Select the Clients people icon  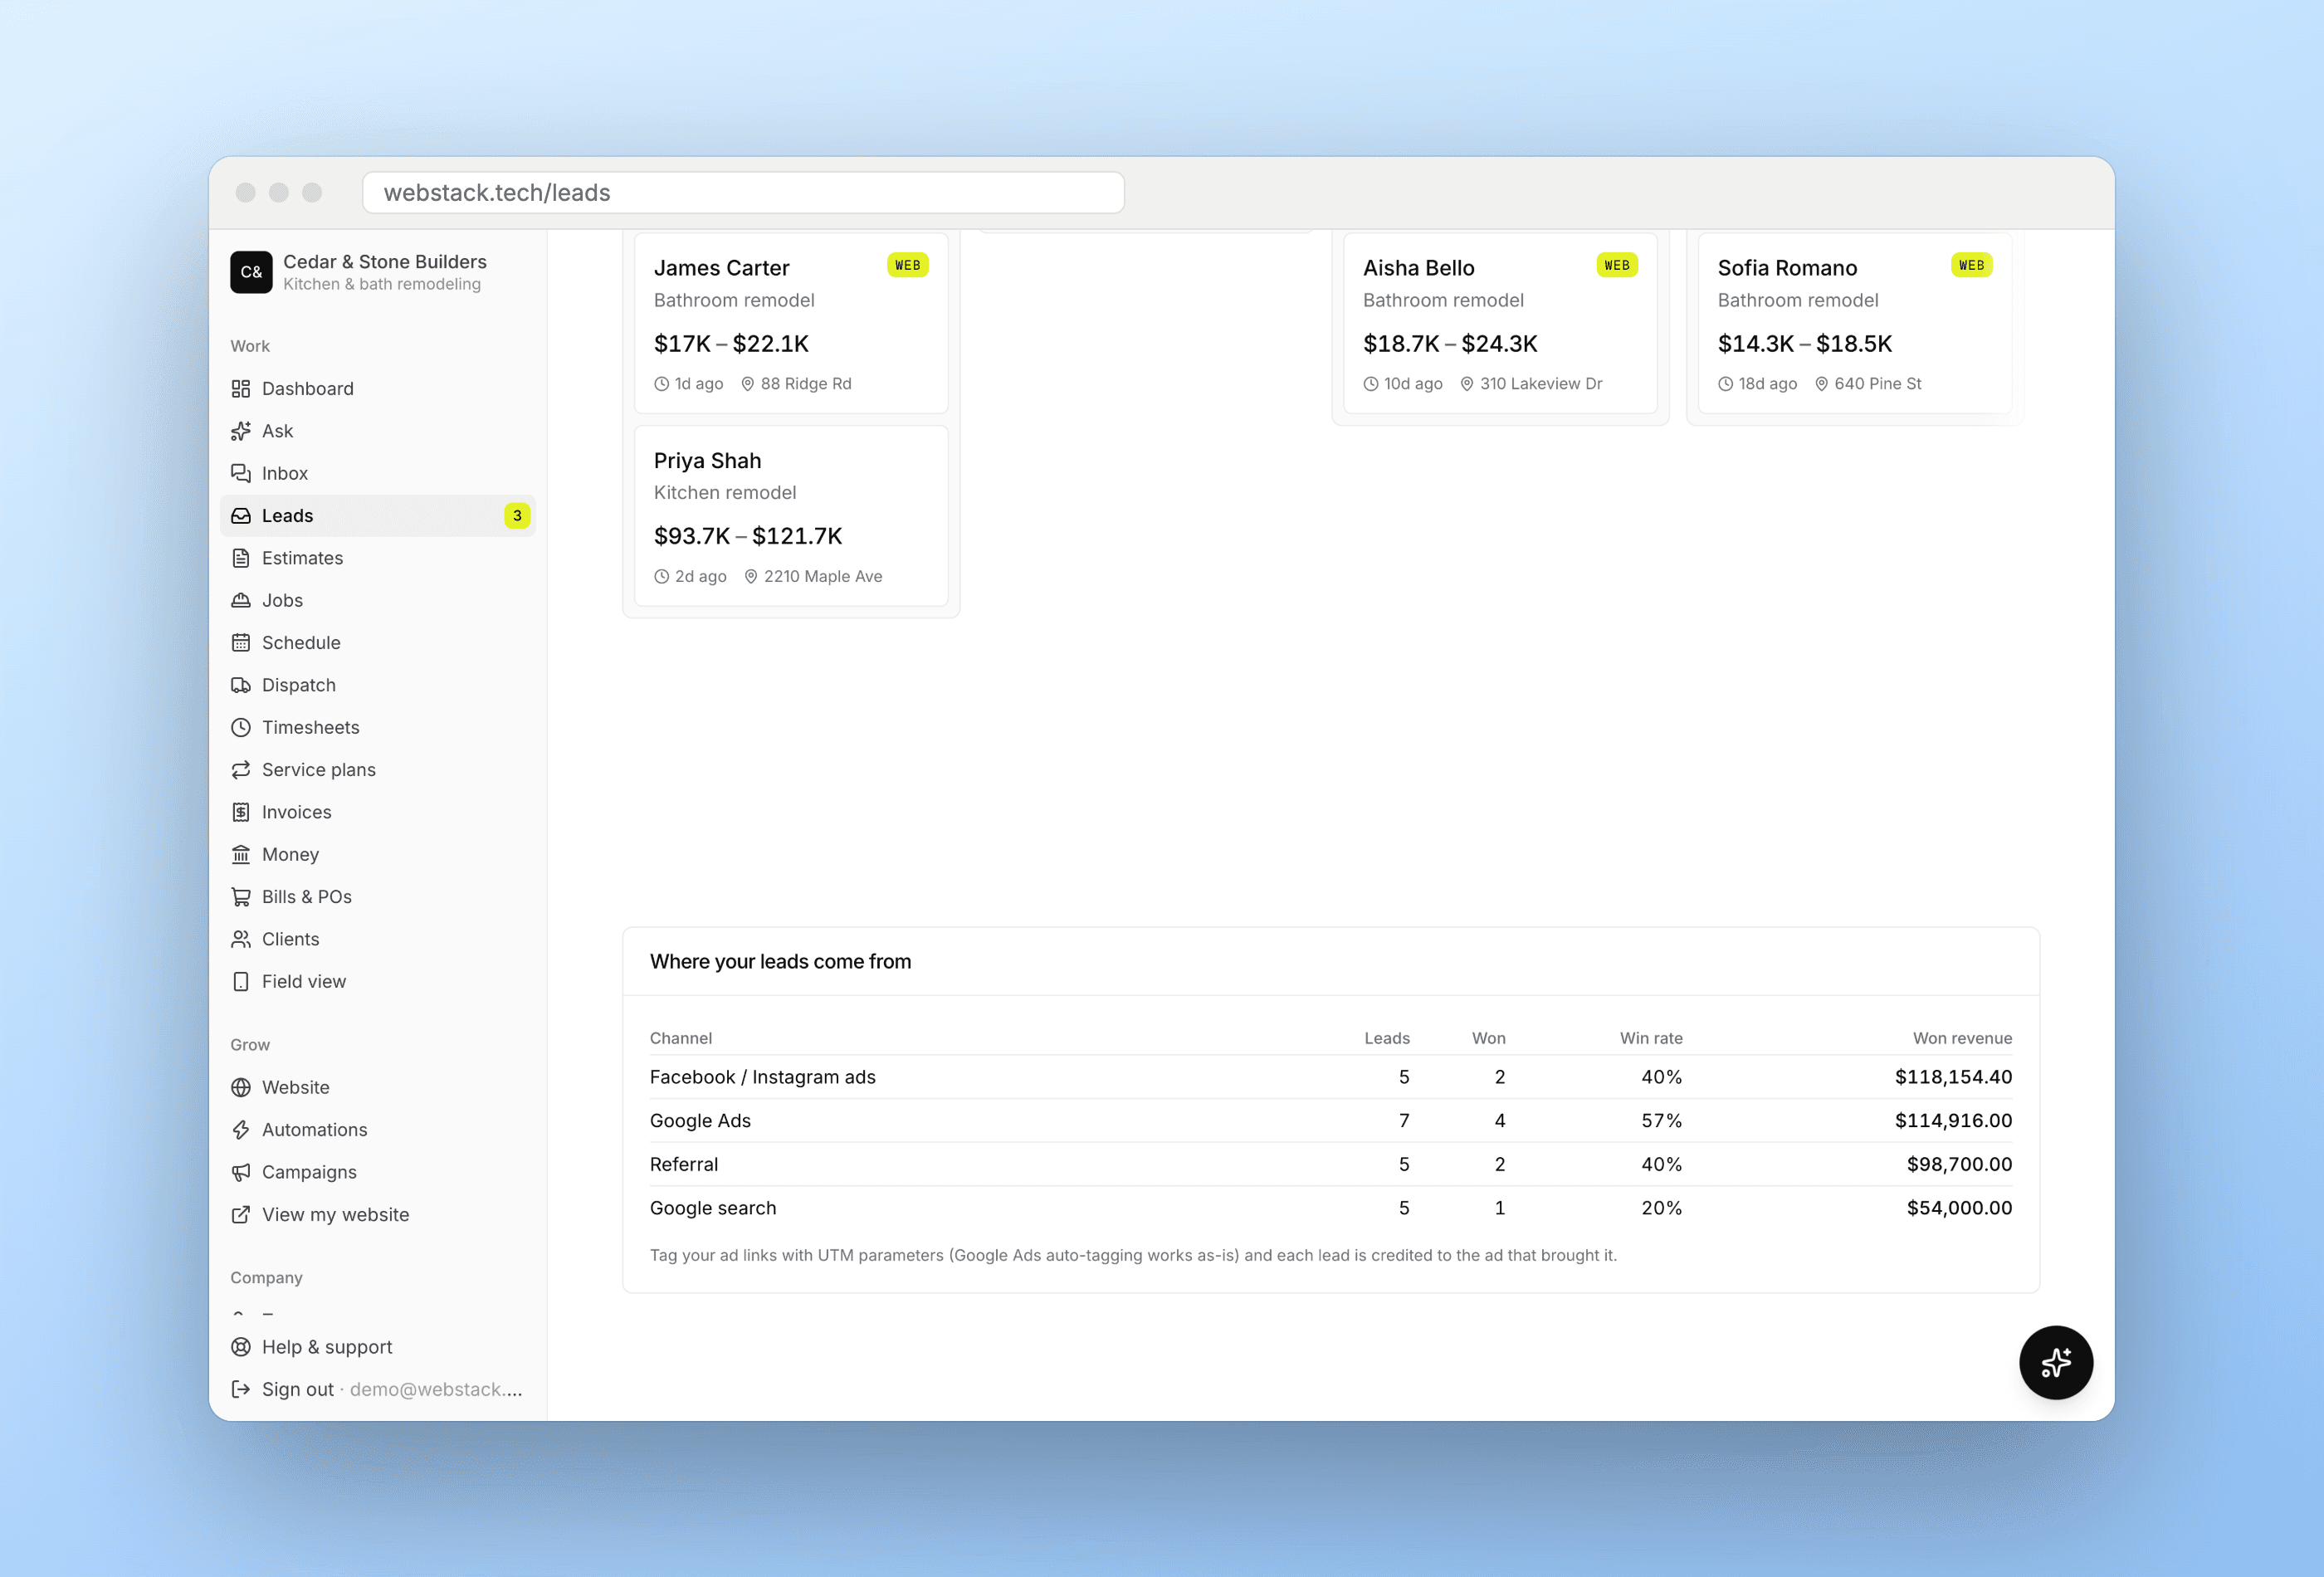coord(241,939)
